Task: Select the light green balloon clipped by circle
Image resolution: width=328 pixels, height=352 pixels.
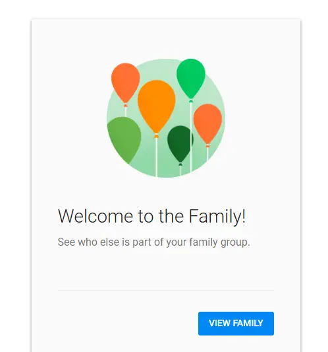Action: (124, 139)
